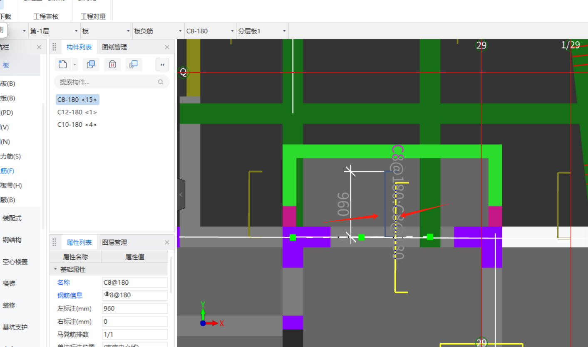Viewport: 588px width, 347px height.
Task: Open the 钢结构 navigation category
Action: [x=12, y=240]
